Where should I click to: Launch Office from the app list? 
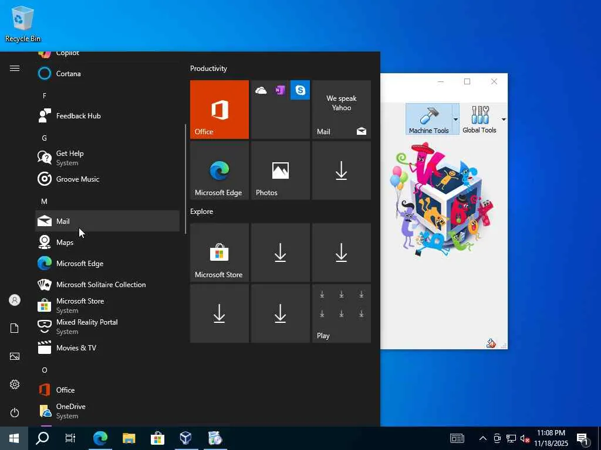click(x=107, y=390)
